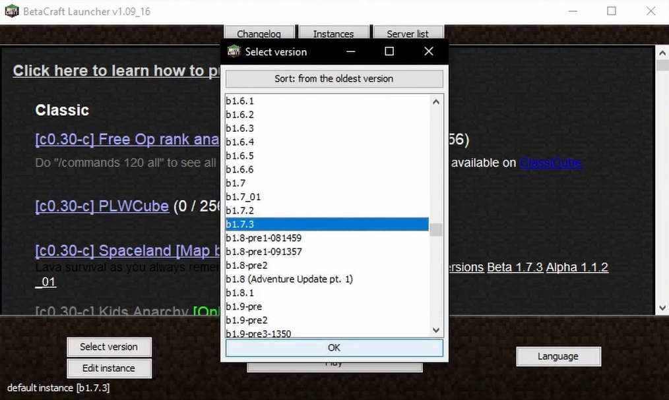Switch to the Server list tab
The width and height of the screenshot is (669, 400).
click(x=408, y=34)
